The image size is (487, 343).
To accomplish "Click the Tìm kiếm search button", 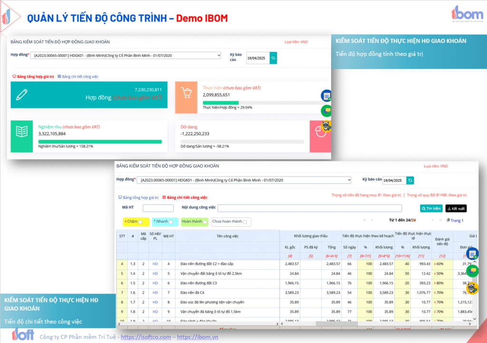I will [431, 208].
